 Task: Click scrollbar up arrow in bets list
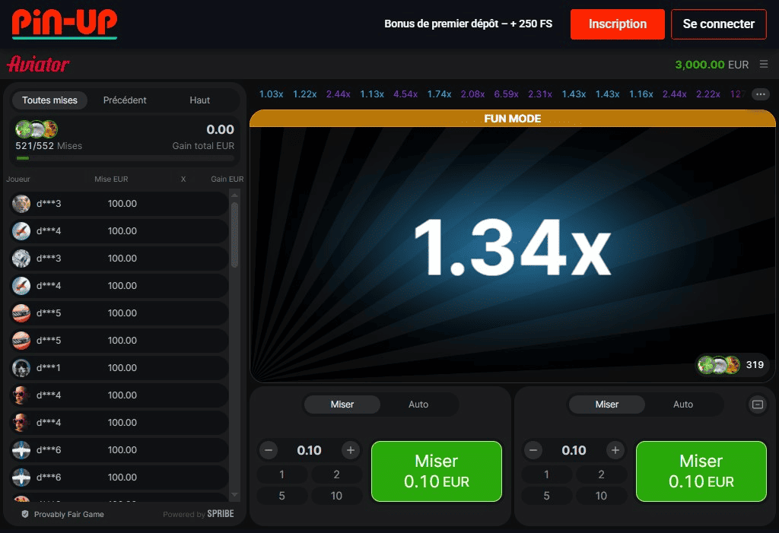(x=234, y=195)
